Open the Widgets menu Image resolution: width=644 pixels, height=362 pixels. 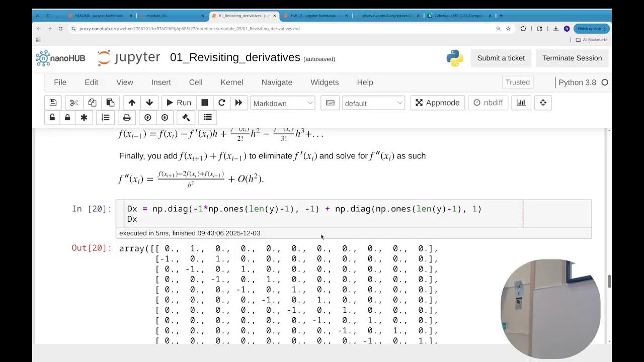coord(325,82)
